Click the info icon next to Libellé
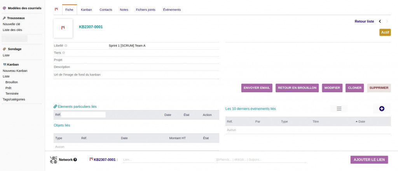Image resolution: width=398 pixels, height=171 pixels. (x=66, y=46)
